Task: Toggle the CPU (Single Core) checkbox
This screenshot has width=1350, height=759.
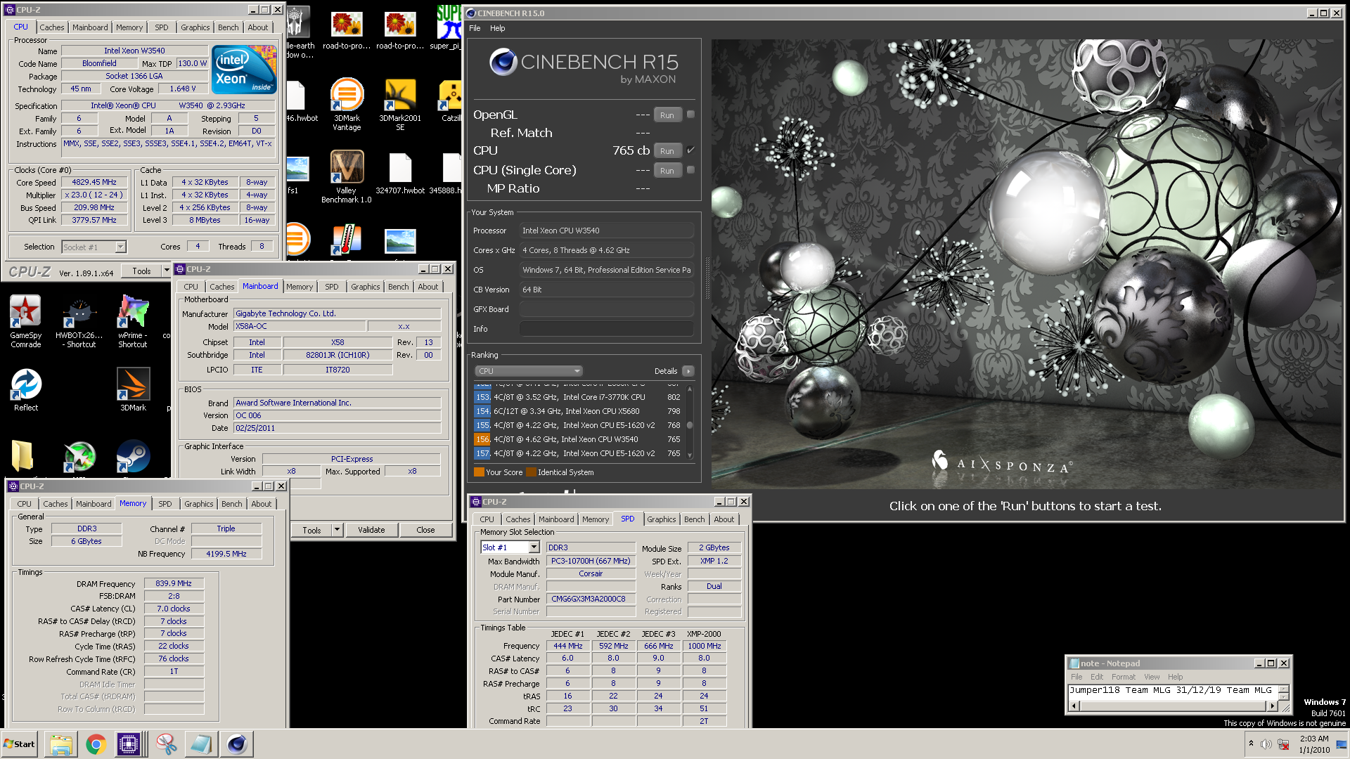Action: [x=690, y=169]
